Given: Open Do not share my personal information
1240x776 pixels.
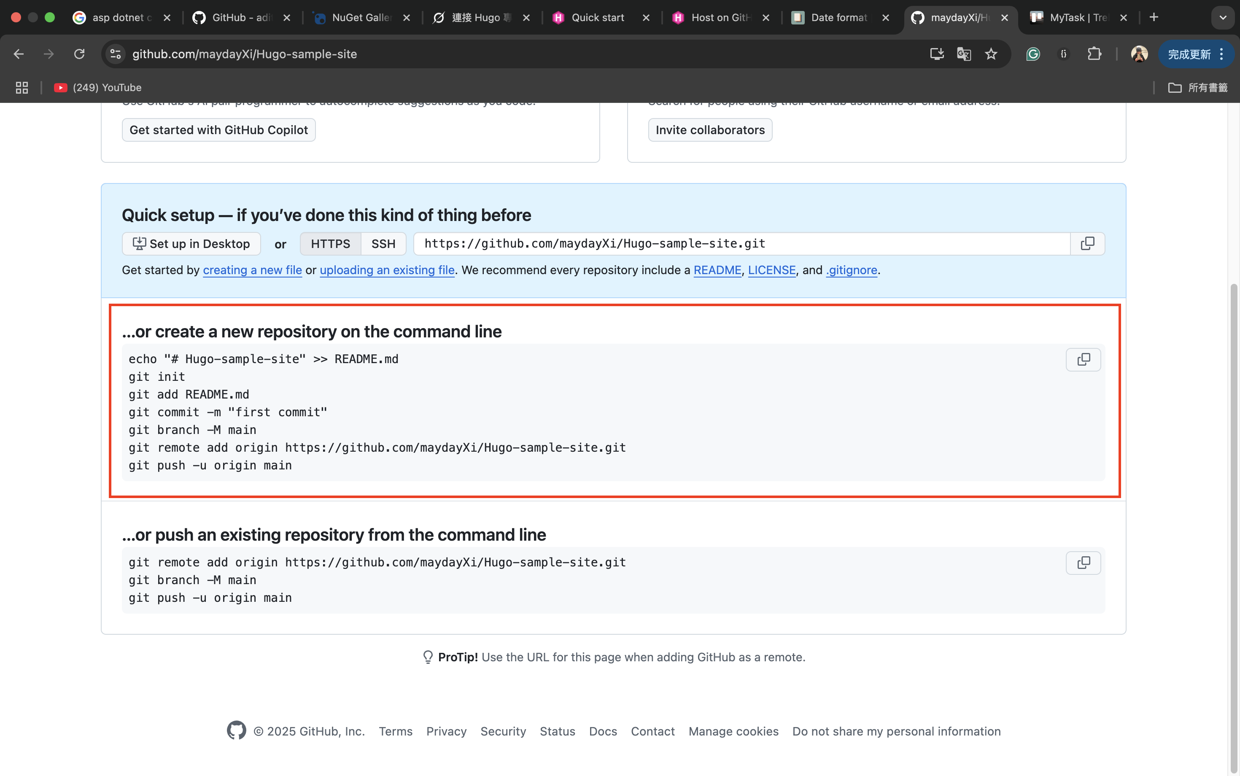Looking at the screenshot, I should pyautogui.click(x=897, y=731).
